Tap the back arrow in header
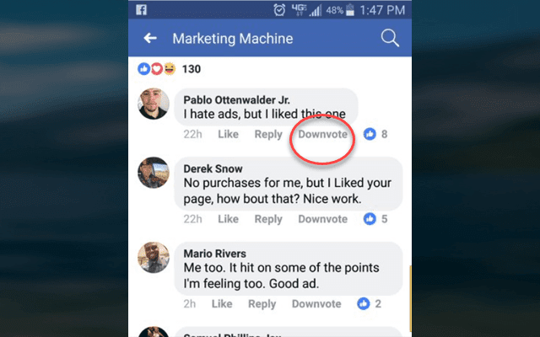The image size is (540, 337). pos(150,38)
